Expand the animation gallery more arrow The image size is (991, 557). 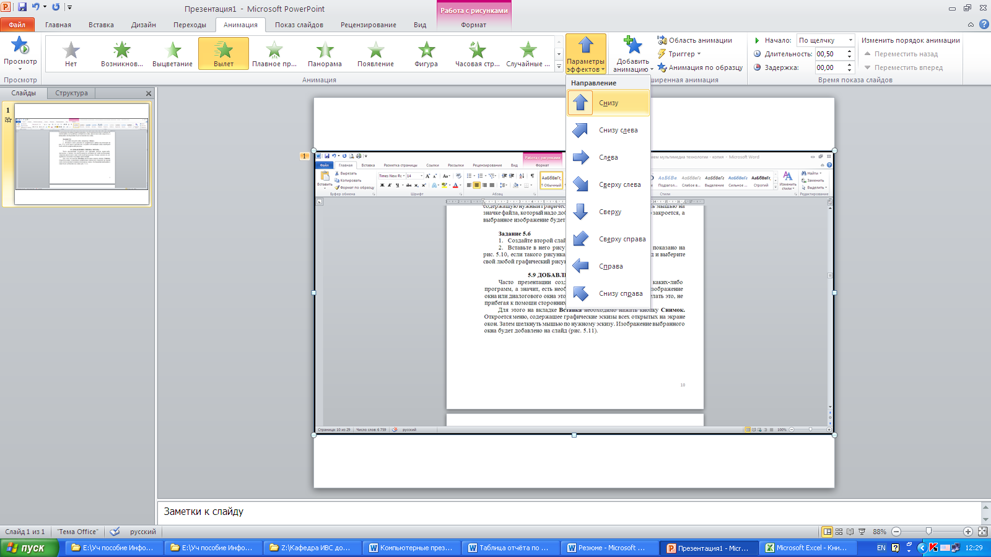click(559, 66)
